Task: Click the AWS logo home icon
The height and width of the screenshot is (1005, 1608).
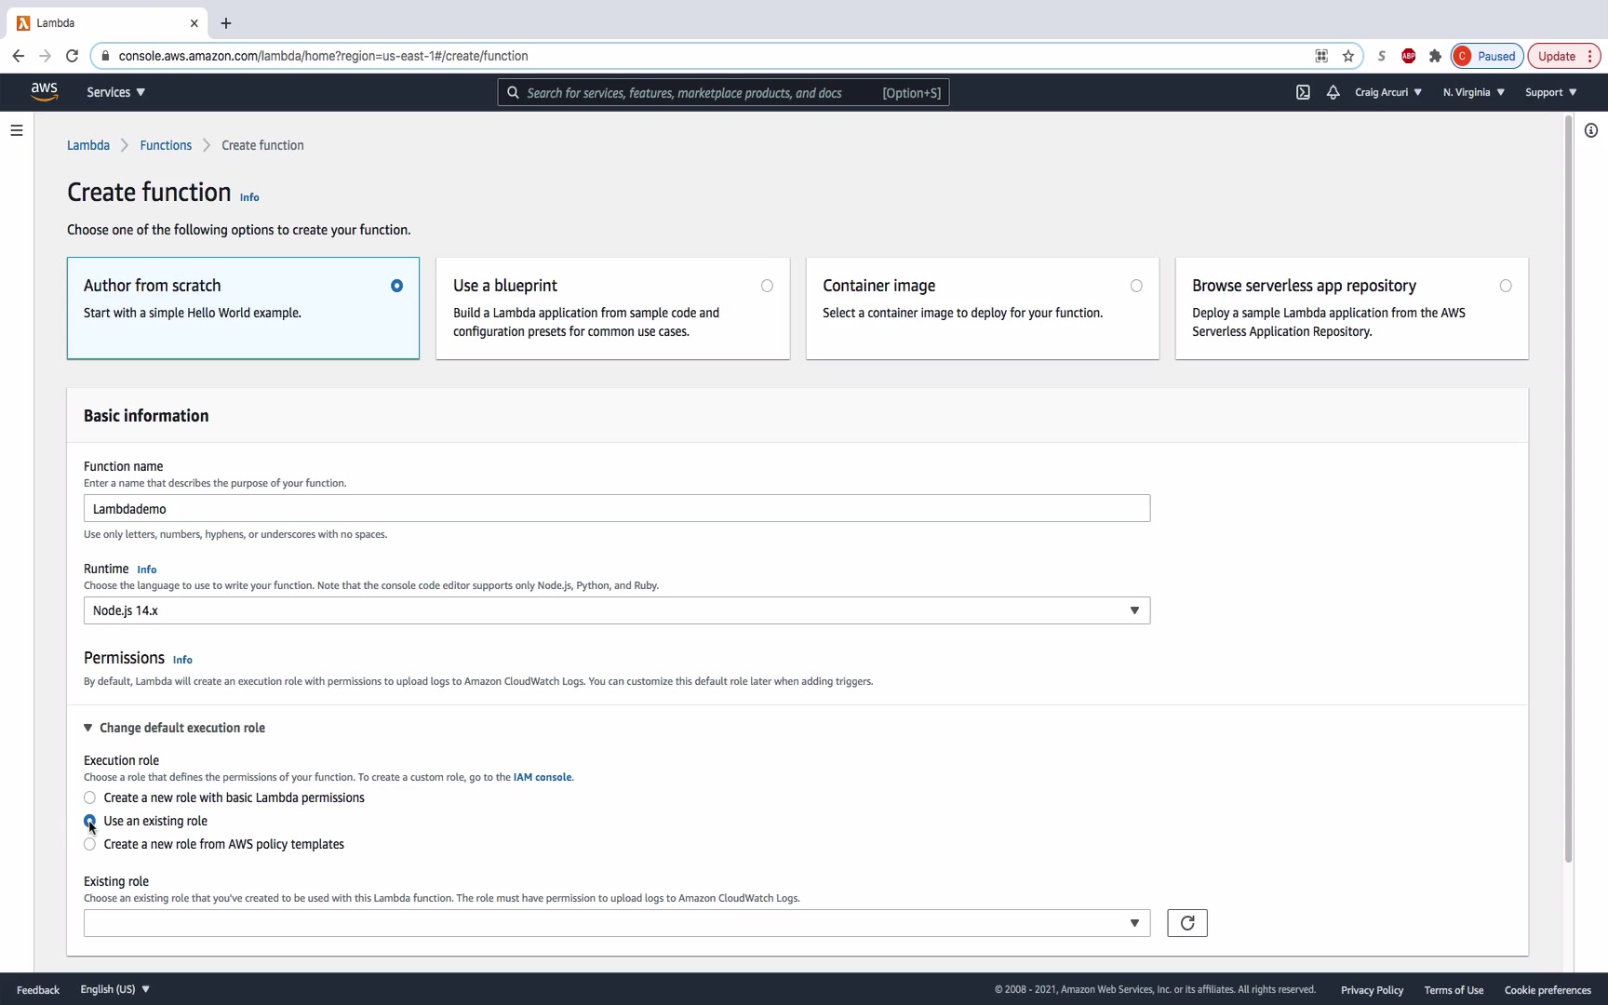Action: point(44,91)
